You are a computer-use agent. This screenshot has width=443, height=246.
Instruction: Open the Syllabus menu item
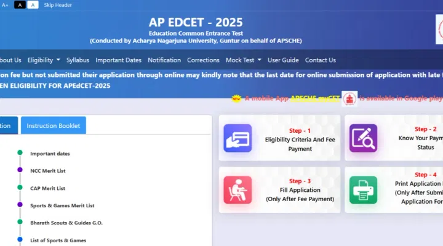[78, 60]
